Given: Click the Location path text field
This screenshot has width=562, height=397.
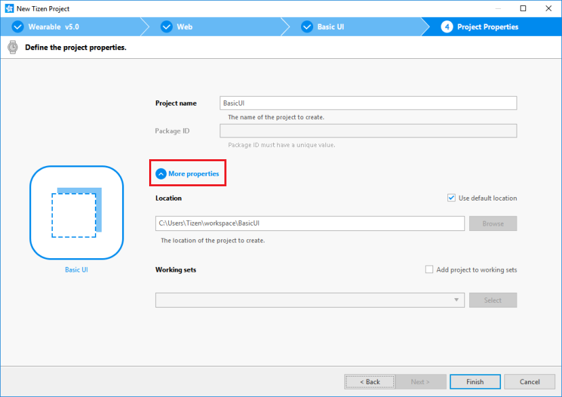Looking at the screenshot, I should (310, 224).
